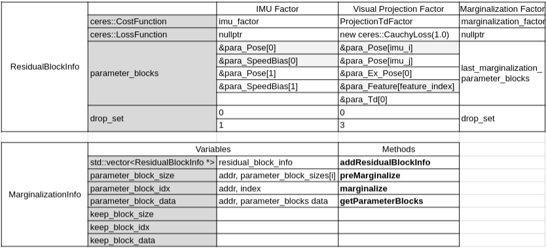The height and width of the screenshot is (248, 546).
Task: Select the MarginalizationInfo merged cell
Action: tap(45, 194)
